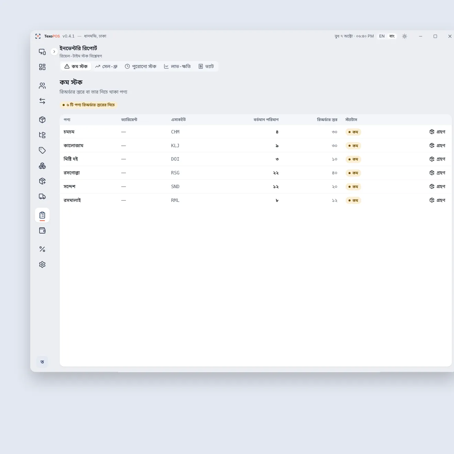The image size is (454, 454).
Task: Click গ্রহণ button for মিষ্টি দই row
Action: point(437,159)
